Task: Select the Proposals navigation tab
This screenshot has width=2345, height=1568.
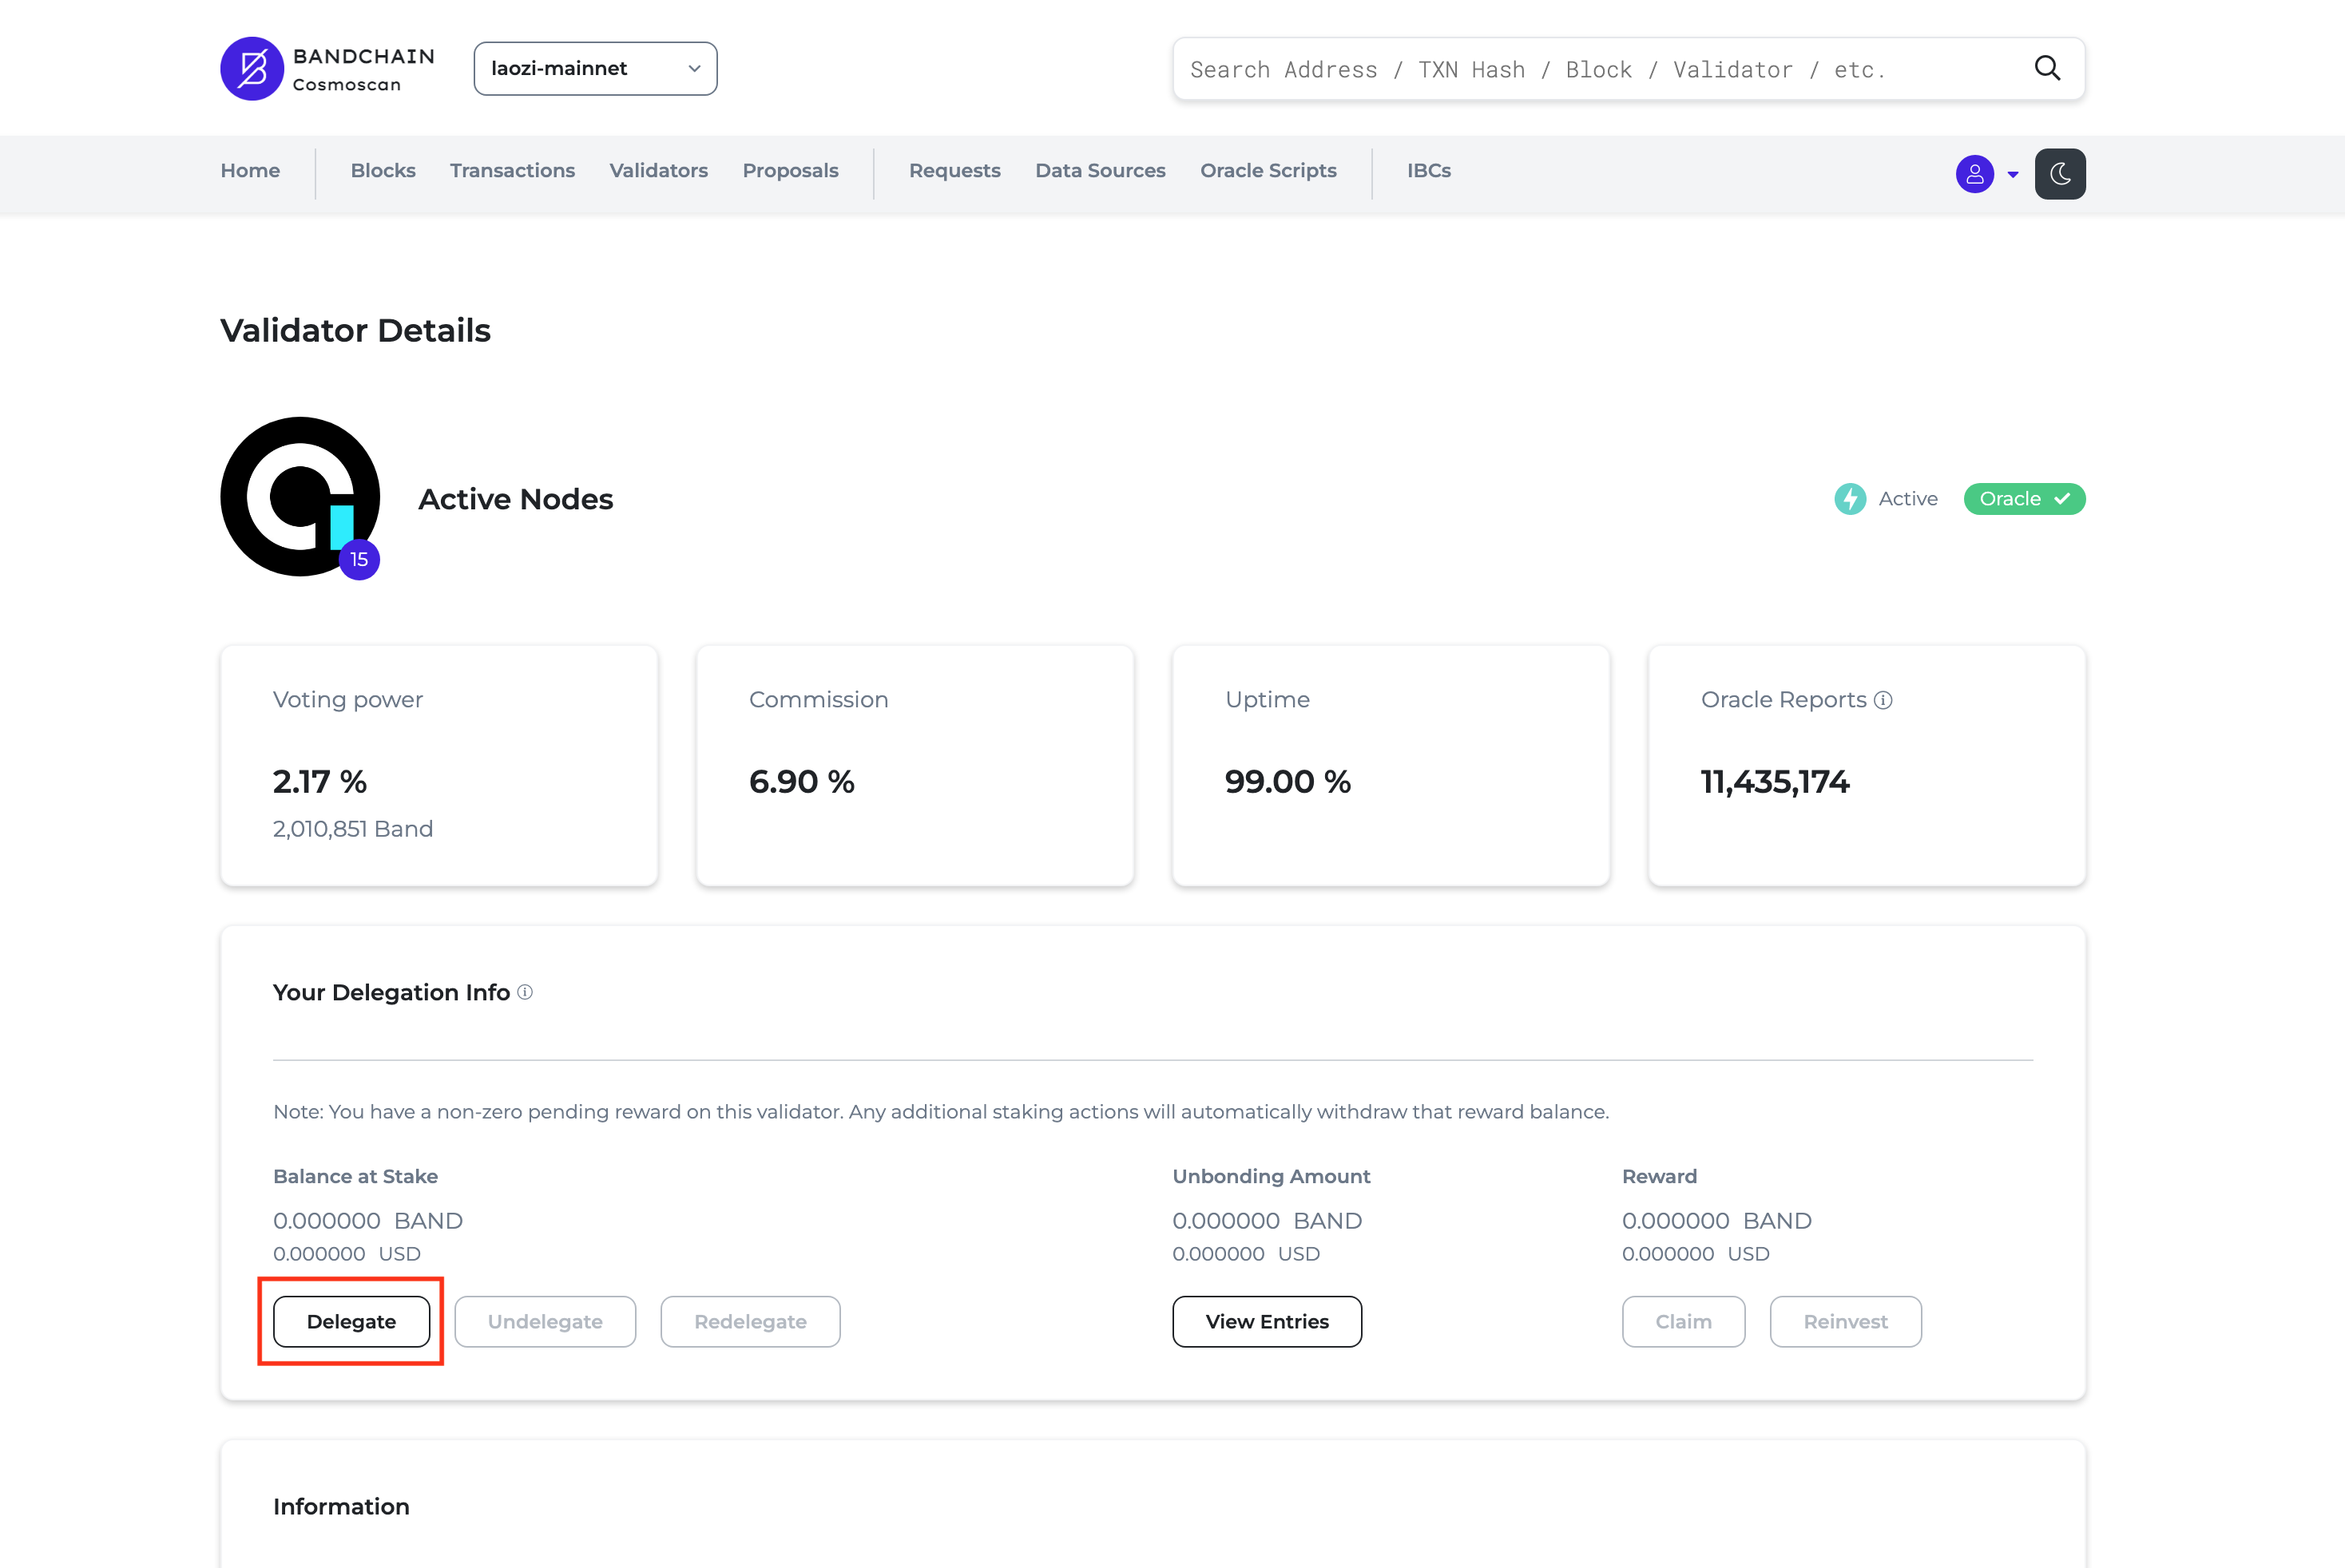Action: [x=791, y=170]
